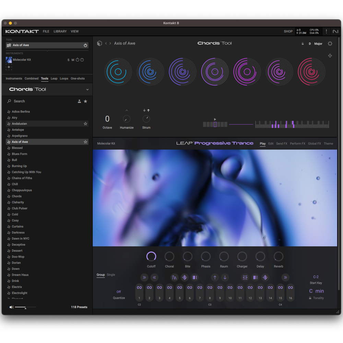Click the strum direction arrows icon
The image size is (343, 343).
146,110
